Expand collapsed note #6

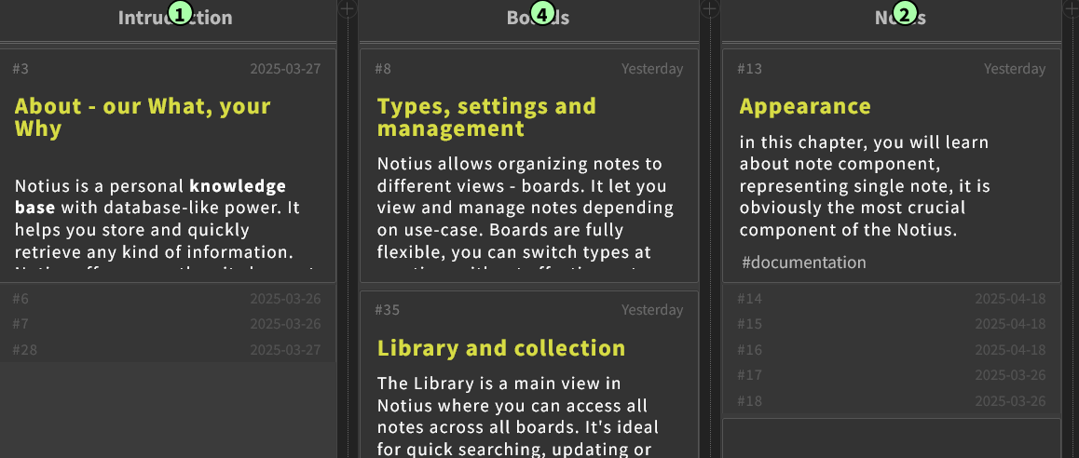pyautogui.click(x=167, y=299)
